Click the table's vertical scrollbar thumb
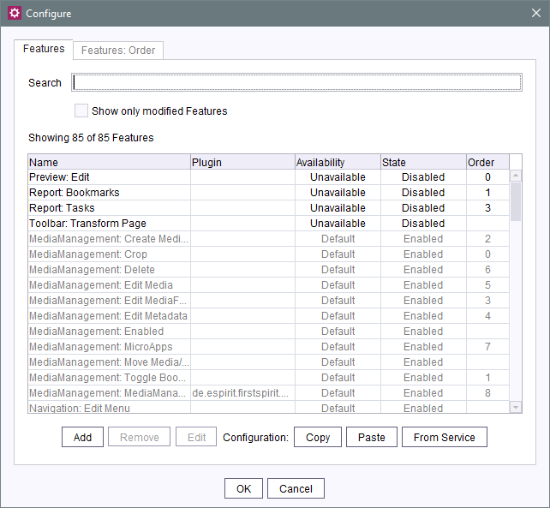 click(516, 201)
